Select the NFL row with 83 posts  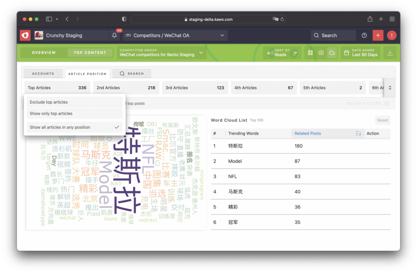(x=301, y=177)
